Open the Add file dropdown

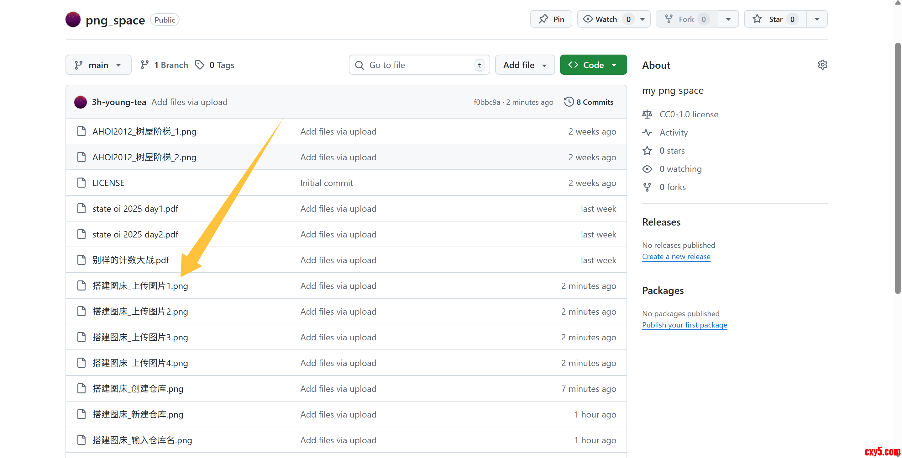[x=525, y=65]
